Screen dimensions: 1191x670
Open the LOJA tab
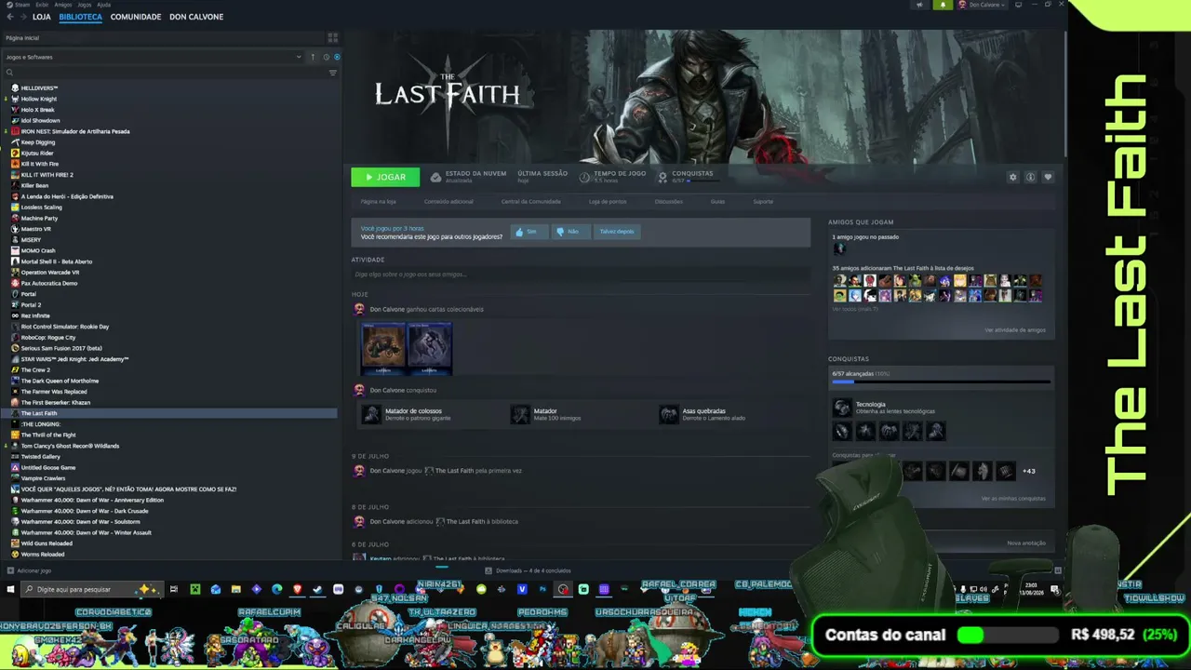point(42,17)
